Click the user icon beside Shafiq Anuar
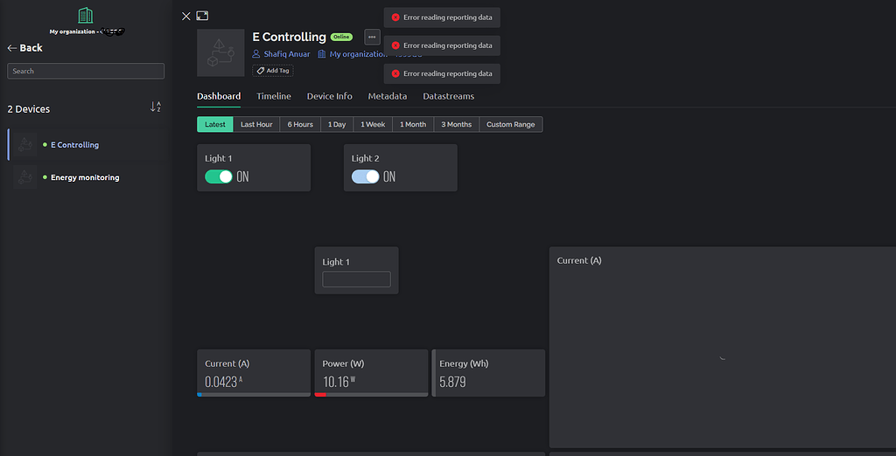The image size is (896, 456). (256, 54)
